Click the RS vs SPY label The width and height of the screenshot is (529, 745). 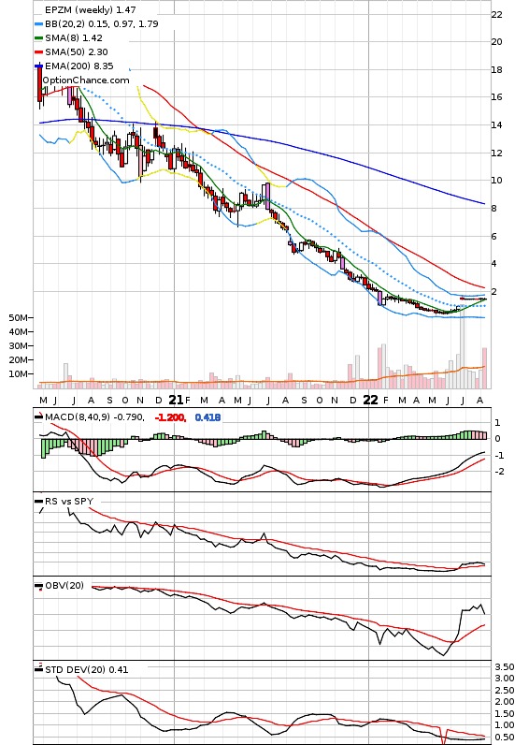pos(69,502)
